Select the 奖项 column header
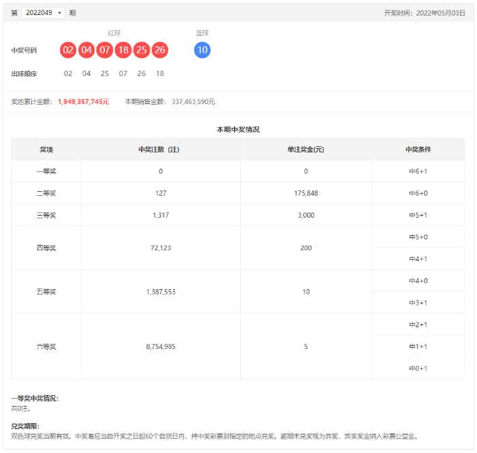 (46, 150)
